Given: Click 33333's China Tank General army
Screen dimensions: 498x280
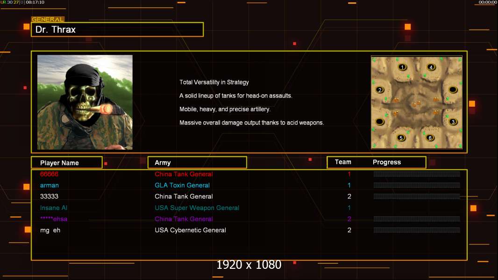Looking at the screenshot, I should pyautogui.click(x=184, y=196).
